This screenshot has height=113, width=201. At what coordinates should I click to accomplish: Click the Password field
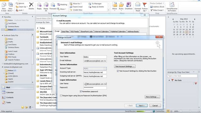pos(95,88)
